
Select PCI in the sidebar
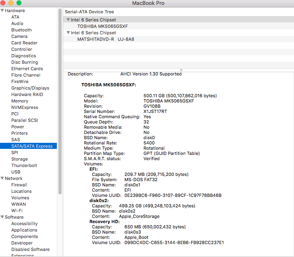click(x=15, y=114)
